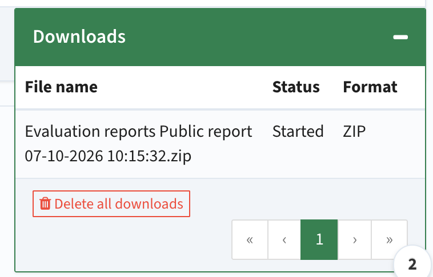This screenshot has width=433, height=277.
Task: Click the Status column header
Action: tap(296, 87)
